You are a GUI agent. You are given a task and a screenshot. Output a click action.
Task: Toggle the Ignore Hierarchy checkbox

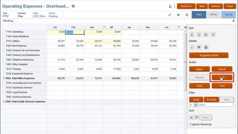190,124
